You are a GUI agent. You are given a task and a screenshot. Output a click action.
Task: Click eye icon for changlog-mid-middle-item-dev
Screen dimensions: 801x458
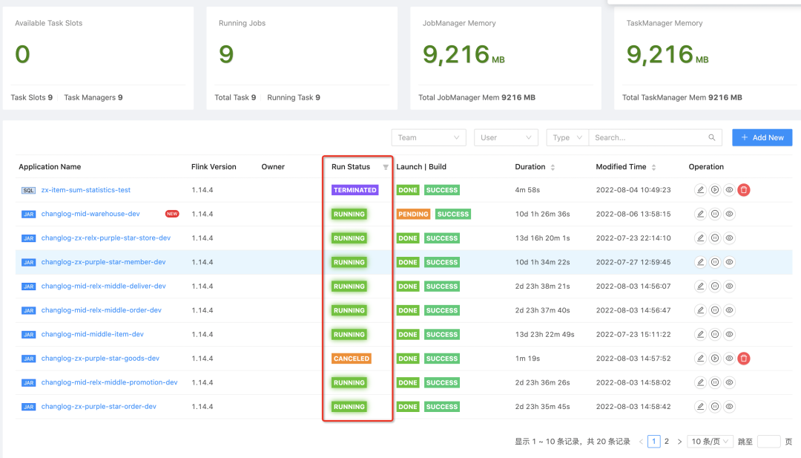click(x=730, y=335)
